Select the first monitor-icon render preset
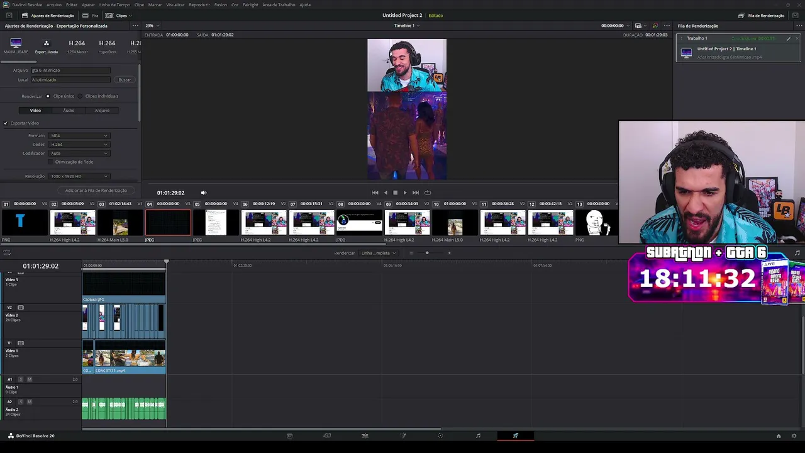 [x=16, y=46]
